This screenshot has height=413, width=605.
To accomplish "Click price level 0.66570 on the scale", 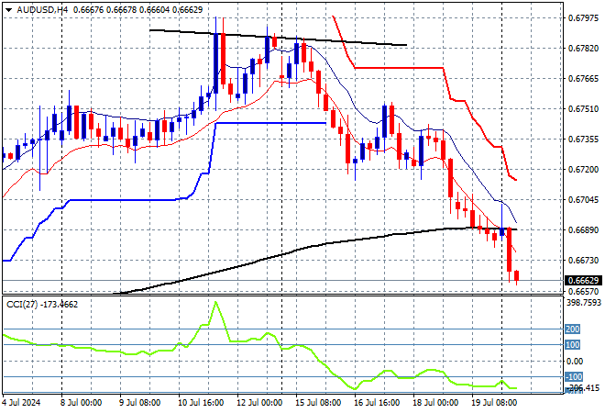I will pyautogui.click(x=583, y=291).
